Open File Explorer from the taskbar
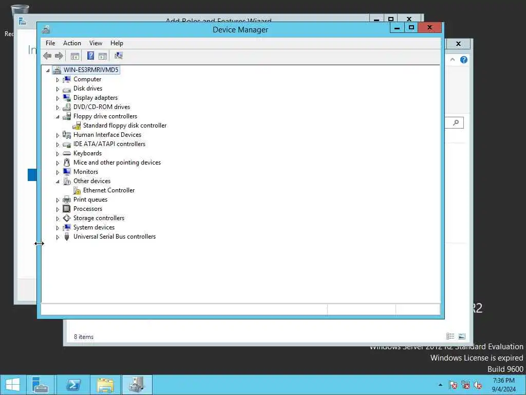 pos(105,385)
